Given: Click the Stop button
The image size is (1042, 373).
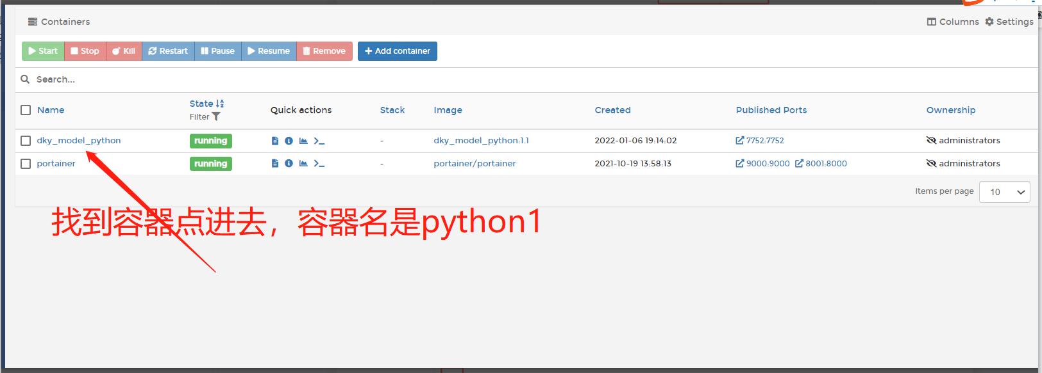Looking at the screenshot, I should 85,51.
